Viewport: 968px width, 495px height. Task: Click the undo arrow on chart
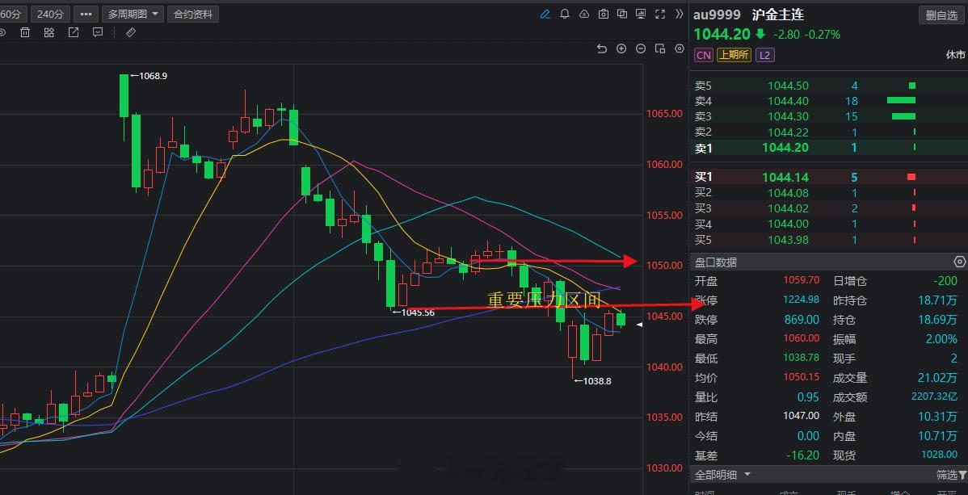point(602,48)
